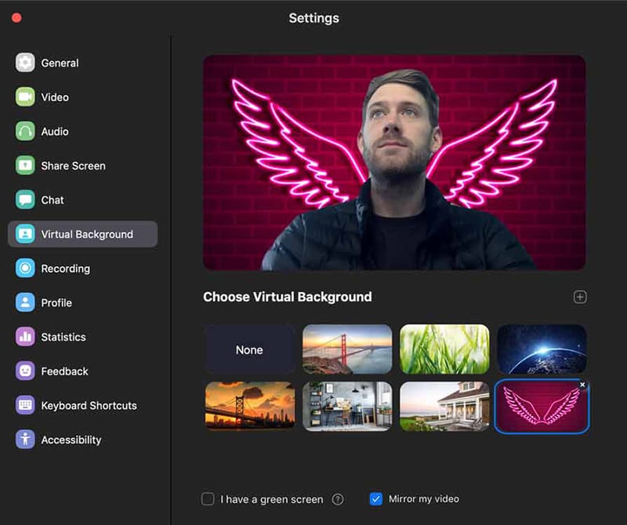Choose the Golden Gate Bridge background

347,349
